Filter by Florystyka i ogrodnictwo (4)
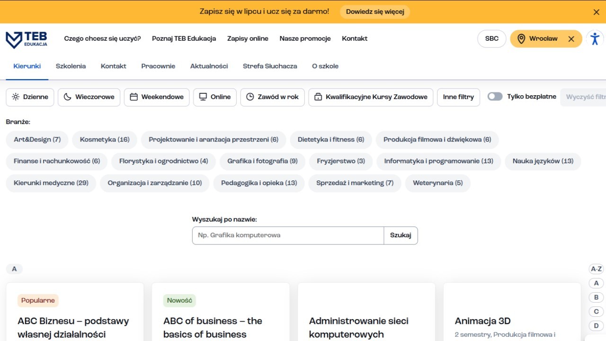This screenshot has width=606, height=341. click(x=163, y=162)
